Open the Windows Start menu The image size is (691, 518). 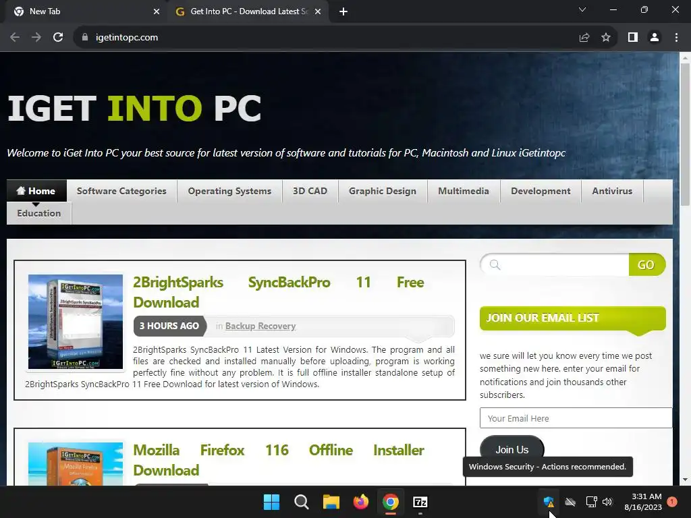click(x=271, y=502)
